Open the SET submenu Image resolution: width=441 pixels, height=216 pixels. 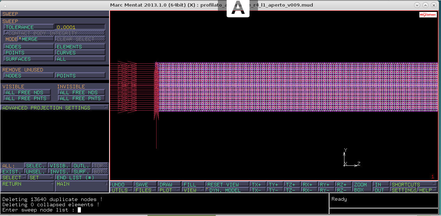click(x=41, y=178)
